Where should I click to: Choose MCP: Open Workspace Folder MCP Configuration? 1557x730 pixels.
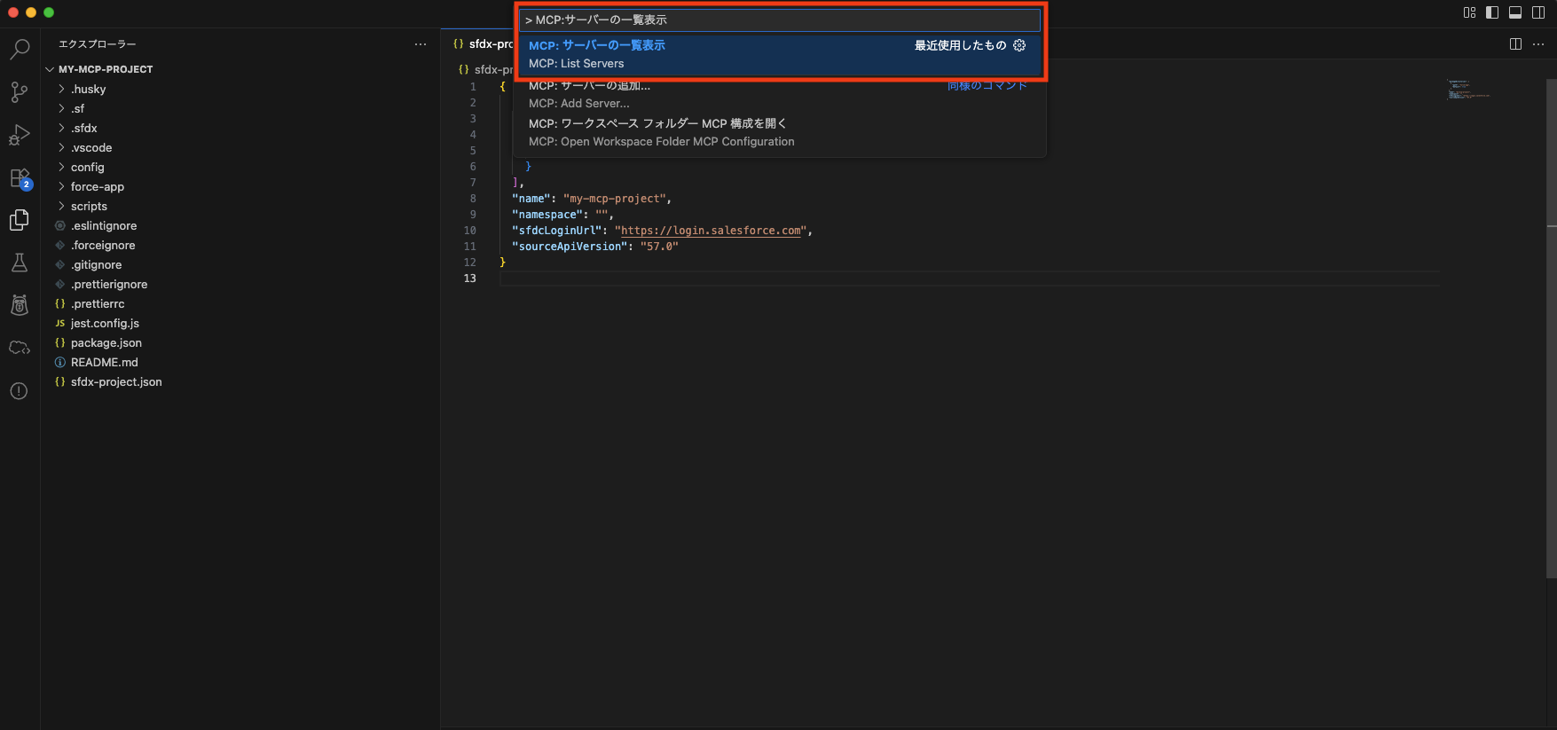pyautogui.click(x=661, y=132)
